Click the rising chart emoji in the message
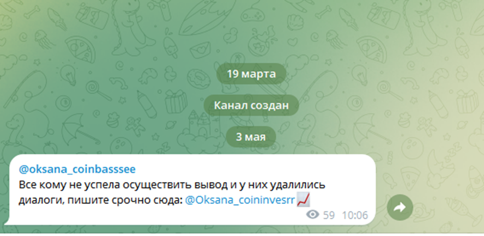 tap(304, 201)
